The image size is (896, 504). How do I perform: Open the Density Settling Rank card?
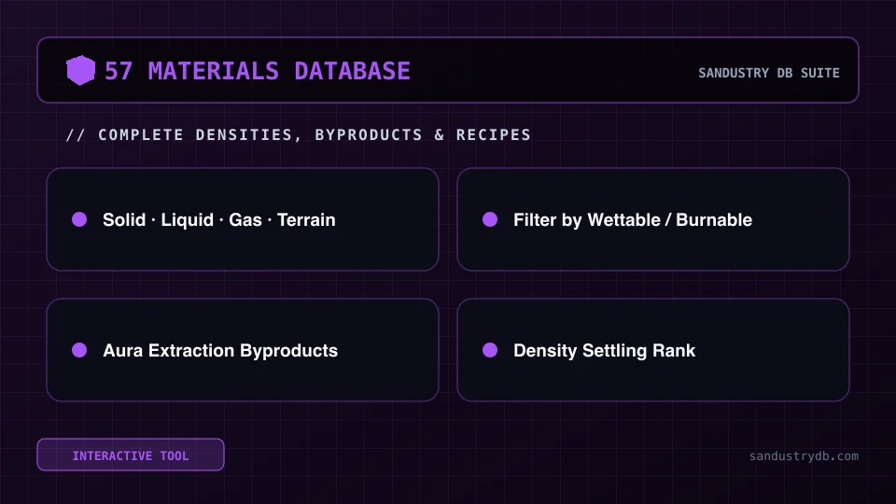tap(653, 350)
